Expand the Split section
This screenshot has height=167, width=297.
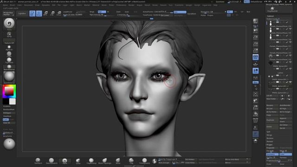tap(268, 132)
